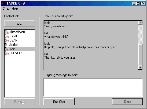Open the Help menu
This screenshot has height=109, width=147.
tap(15, 9)
